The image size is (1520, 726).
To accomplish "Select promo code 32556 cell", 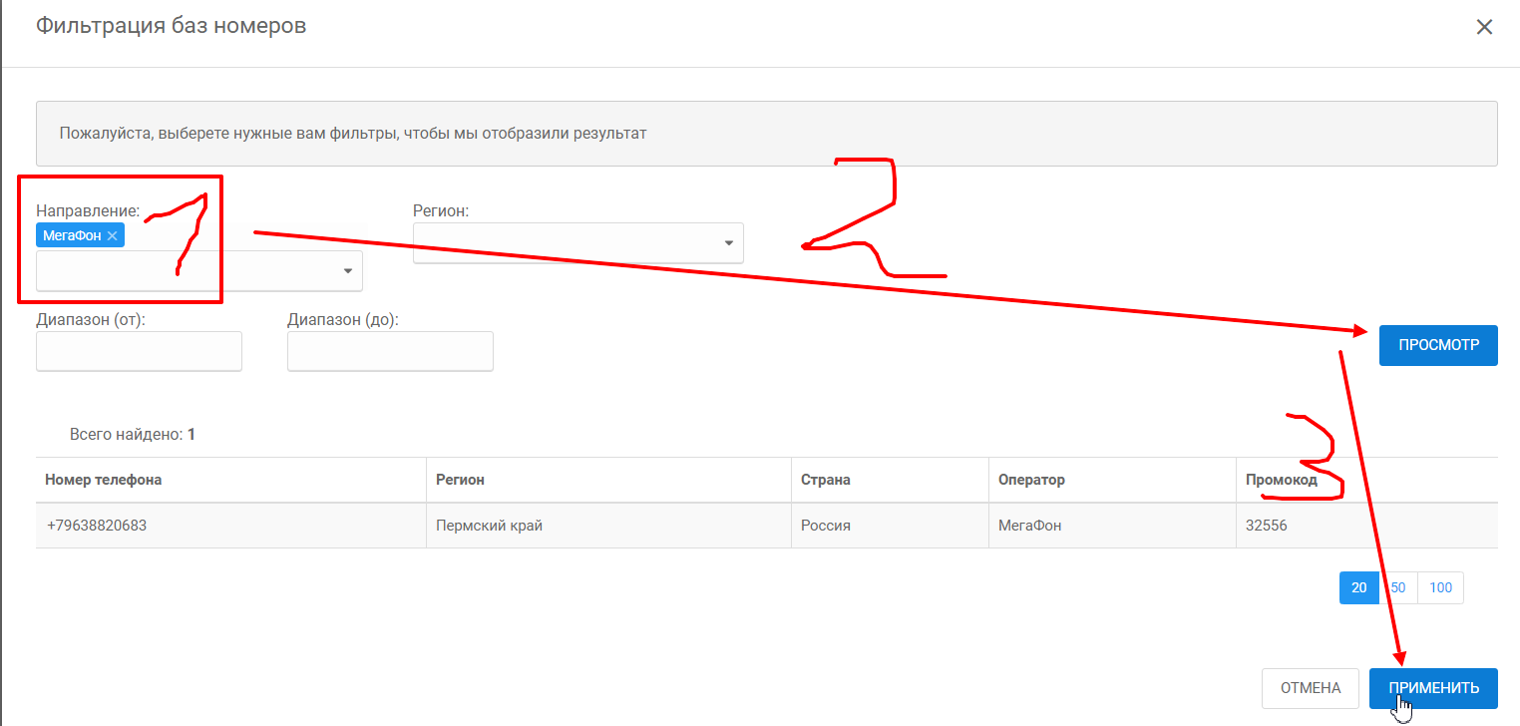I will (x=1367, y=526).
